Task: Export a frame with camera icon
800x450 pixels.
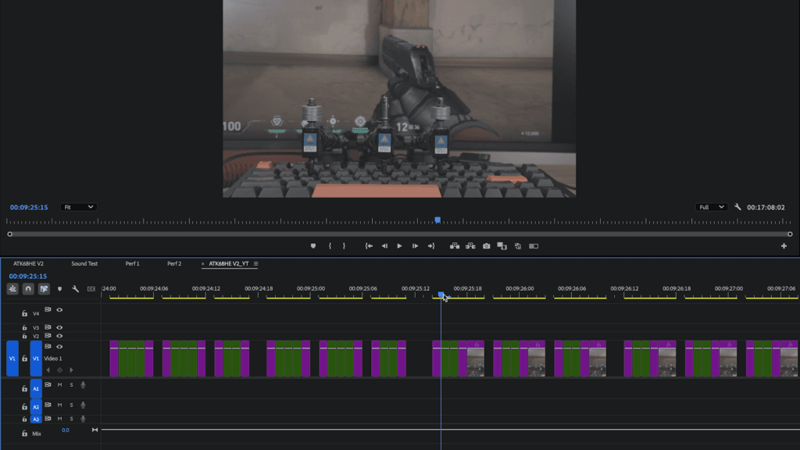Action: pos(486,246)
